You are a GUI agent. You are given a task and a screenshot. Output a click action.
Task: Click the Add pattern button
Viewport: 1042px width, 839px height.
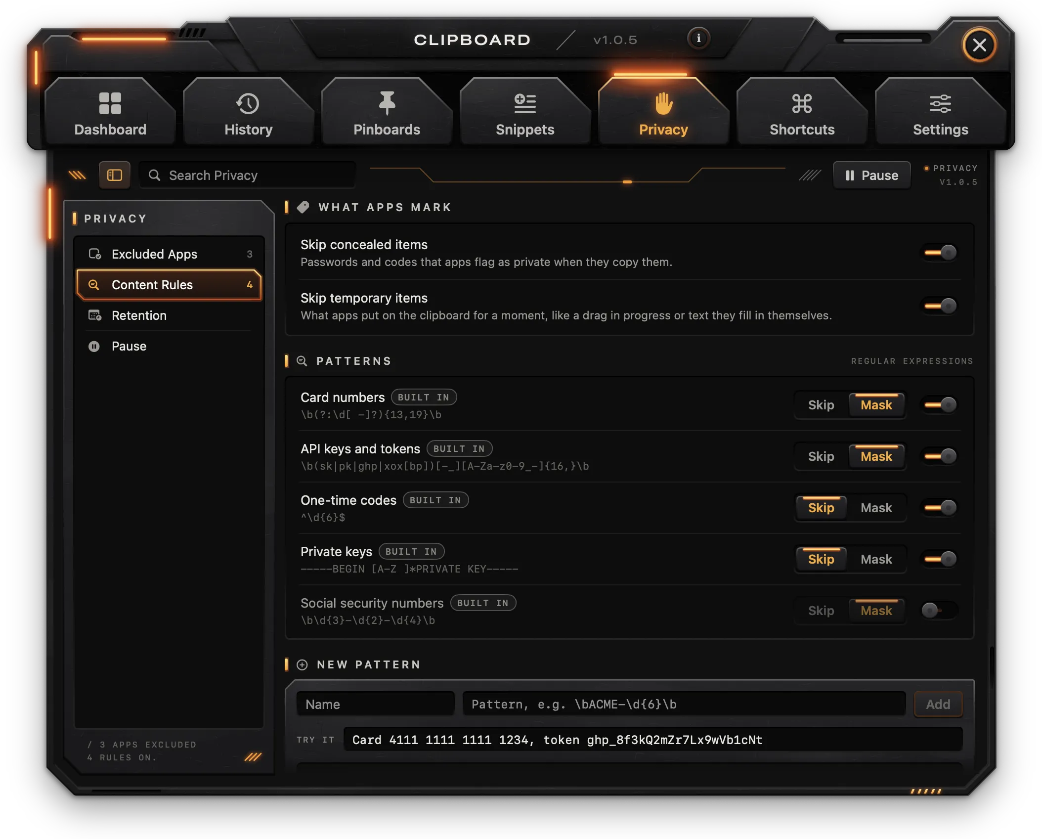pyautogui.click(x=938, y=704)
